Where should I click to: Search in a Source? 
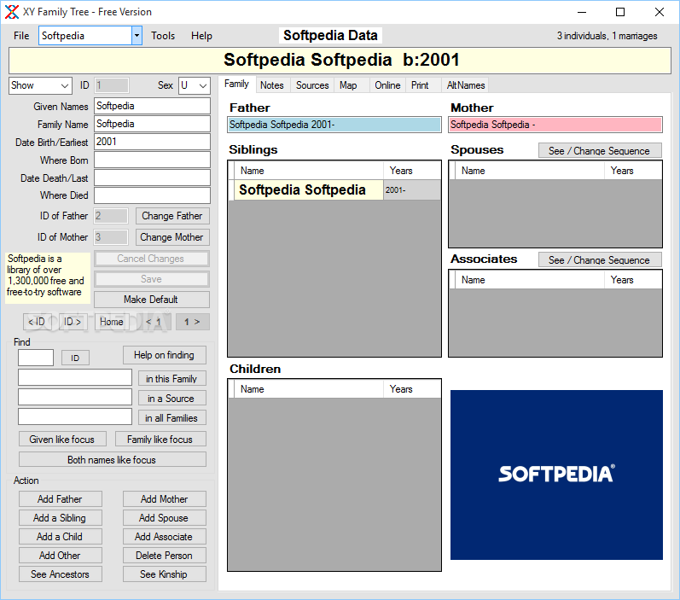click(x=172, y=399)
